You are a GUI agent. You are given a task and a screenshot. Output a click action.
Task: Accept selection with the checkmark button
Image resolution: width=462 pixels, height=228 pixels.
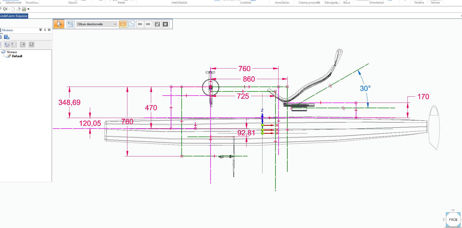157,24
